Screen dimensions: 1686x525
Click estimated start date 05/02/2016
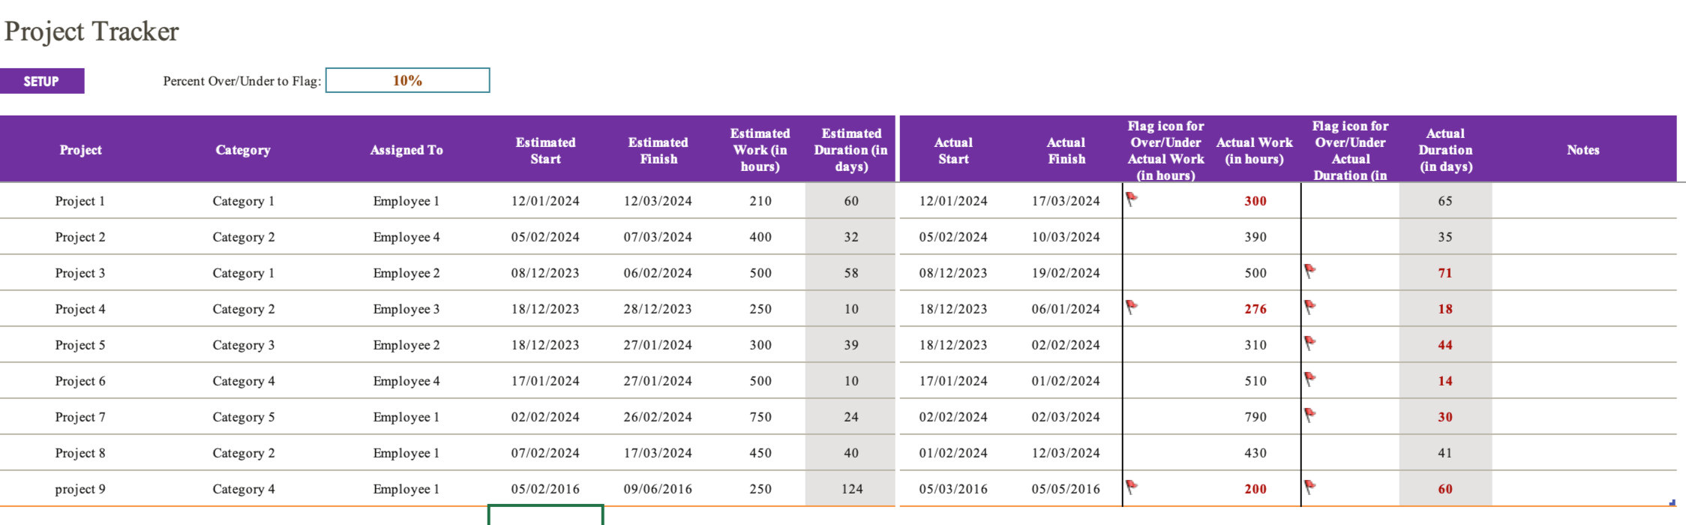[545, 489]
